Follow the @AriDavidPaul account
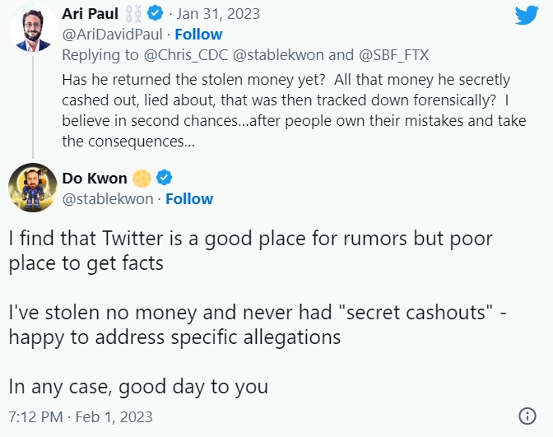Screen dimensions: 553x437 point(198,35)
